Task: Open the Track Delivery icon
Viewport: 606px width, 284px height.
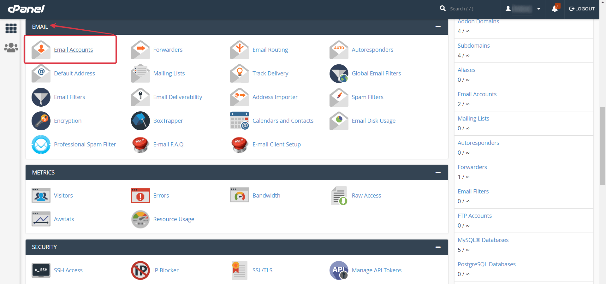Action: click(240, 74)
